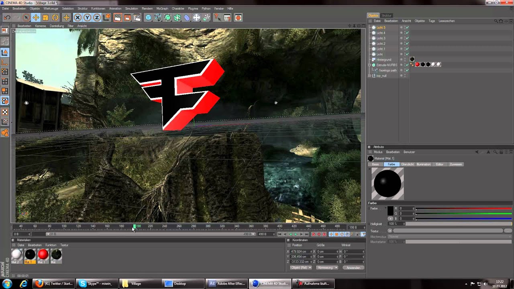Open the Abmessung size dropdown
Image resolution: width=514 pixels, height=289 pixels.
327,268
